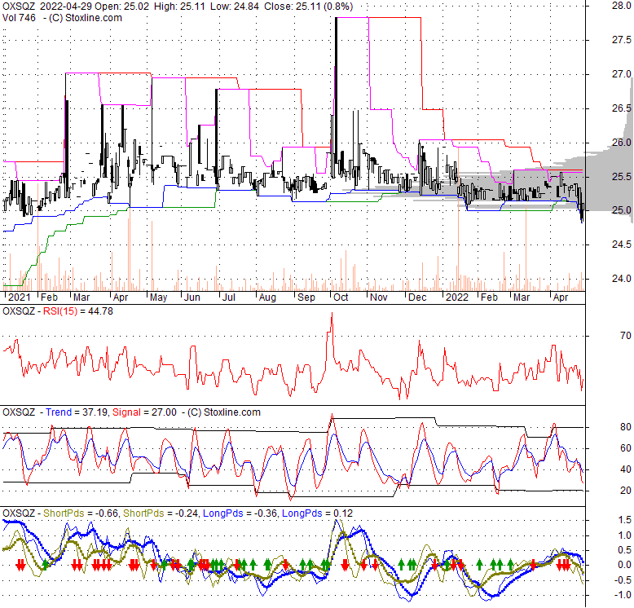Viewport: 634px width, 608px height.
Task: Click the Feb label right after 2022
Action: tap(489, 297)
